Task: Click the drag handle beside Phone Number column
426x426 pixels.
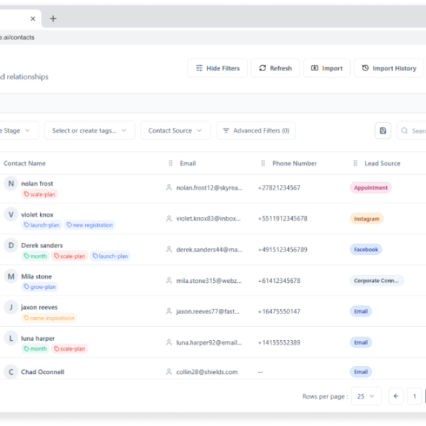Action: 263,163
